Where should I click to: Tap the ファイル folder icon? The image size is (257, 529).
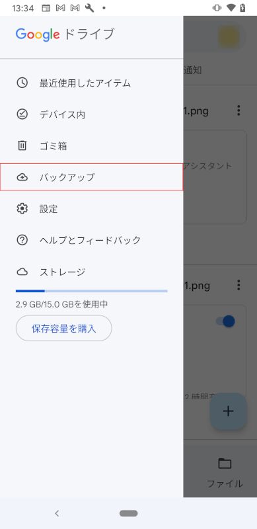click(x=225, y=464)
